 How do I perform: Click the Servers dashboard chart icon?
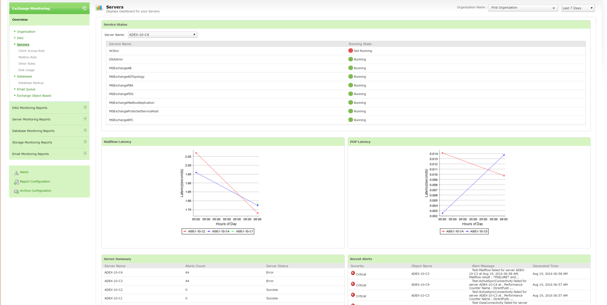(100, 8)
